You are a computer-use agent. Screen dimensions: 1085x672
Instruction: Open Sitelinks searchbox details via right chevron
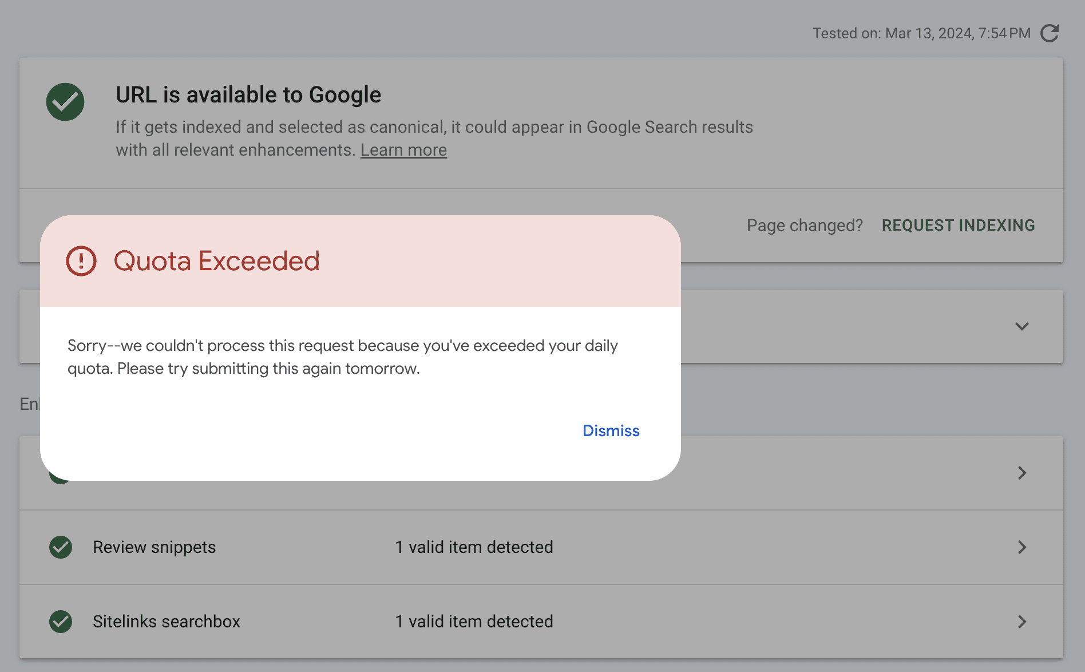[x=1022, y=622]
